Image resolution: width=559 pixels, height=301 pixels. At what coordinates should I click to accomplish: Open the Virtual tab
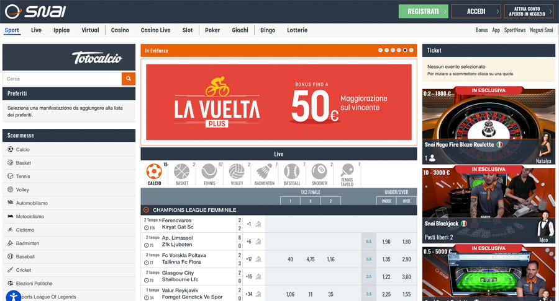[x=90, y=30]
